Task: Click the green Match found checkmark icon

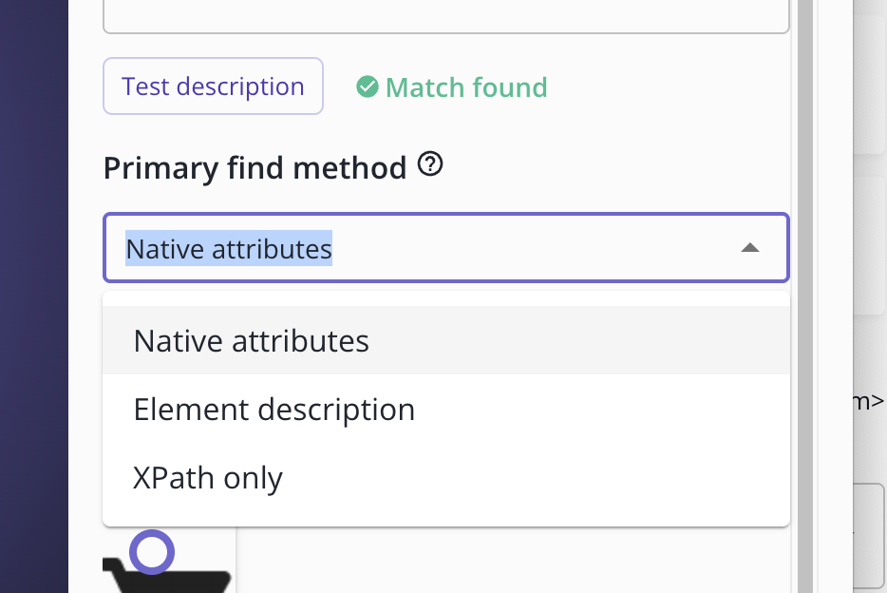Action: [368, 87]
